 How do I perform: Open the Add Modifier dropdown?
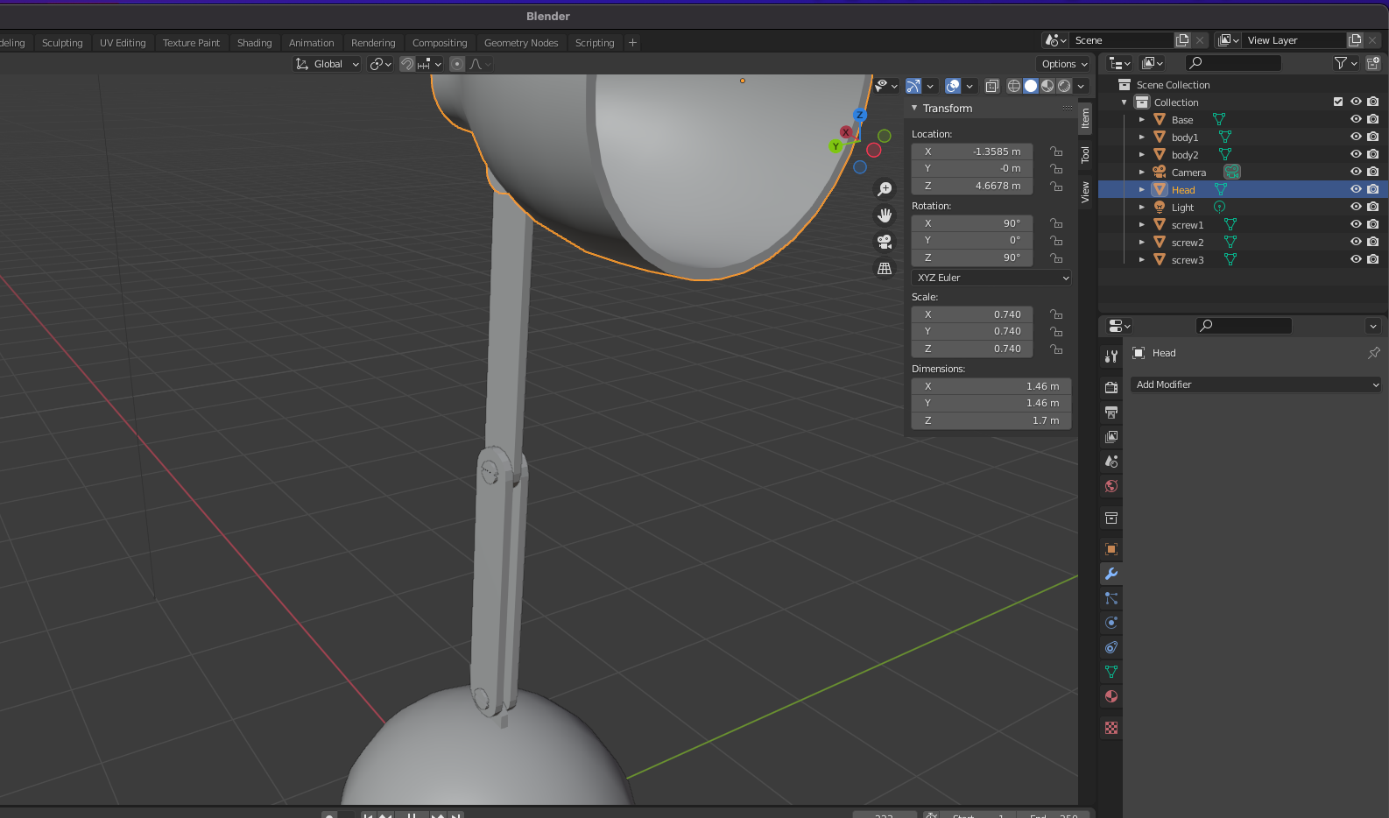[1256, 384]
